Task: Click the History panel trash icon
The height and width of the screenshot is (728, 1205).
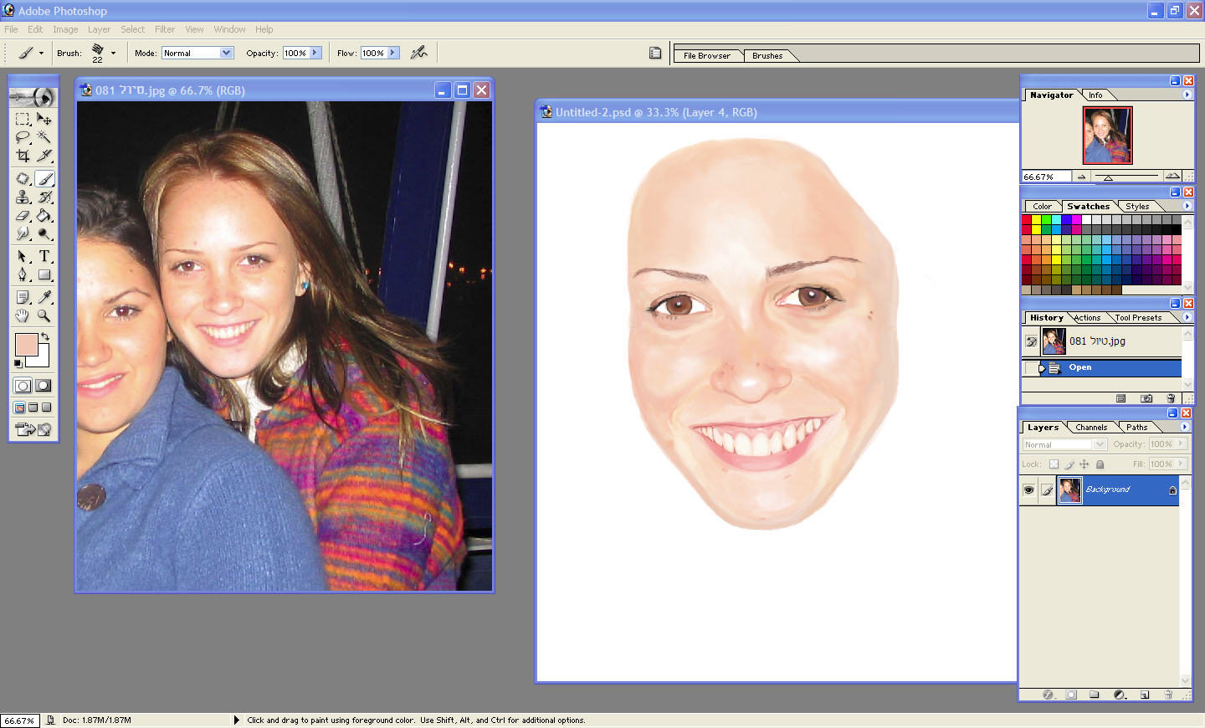Action: click(1170, 398)
